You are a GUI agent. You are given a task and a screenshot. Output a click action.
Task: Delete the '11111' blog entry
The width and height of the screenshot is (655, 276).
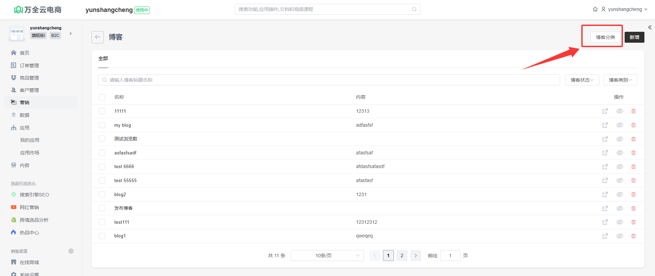[633, 111]
